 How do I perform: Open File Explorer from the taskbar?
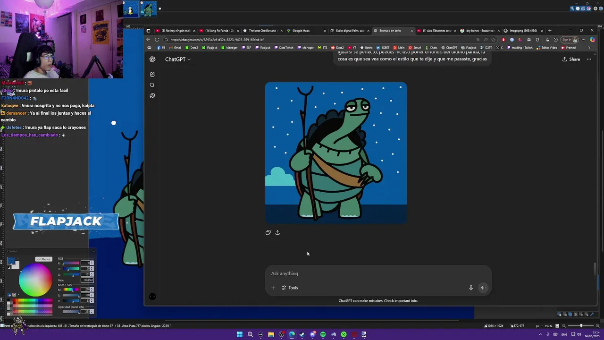[271, 334]
